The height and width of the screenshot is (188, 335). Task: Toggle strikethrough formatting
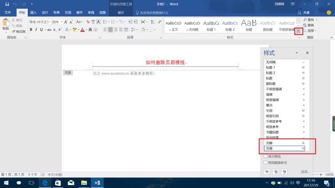click(x=49, y=30)
